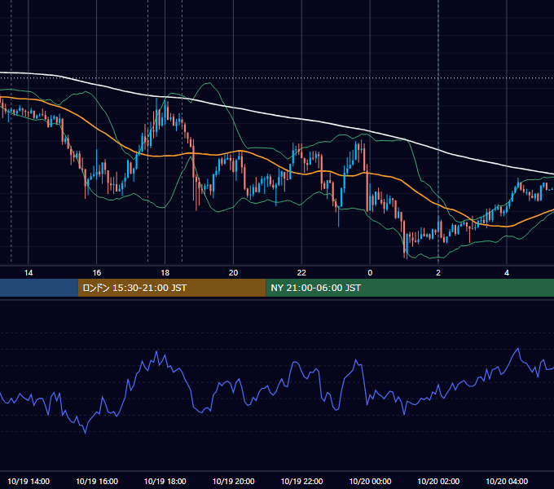The image size is (554, 489).
Task: Click the 2 hour label on time axis
Action: [x=438, y=273]
